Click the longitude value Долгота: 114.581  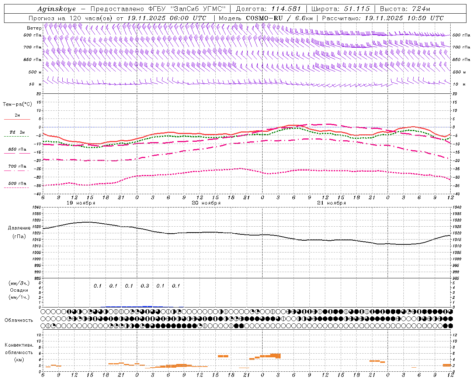coord(268,9)
